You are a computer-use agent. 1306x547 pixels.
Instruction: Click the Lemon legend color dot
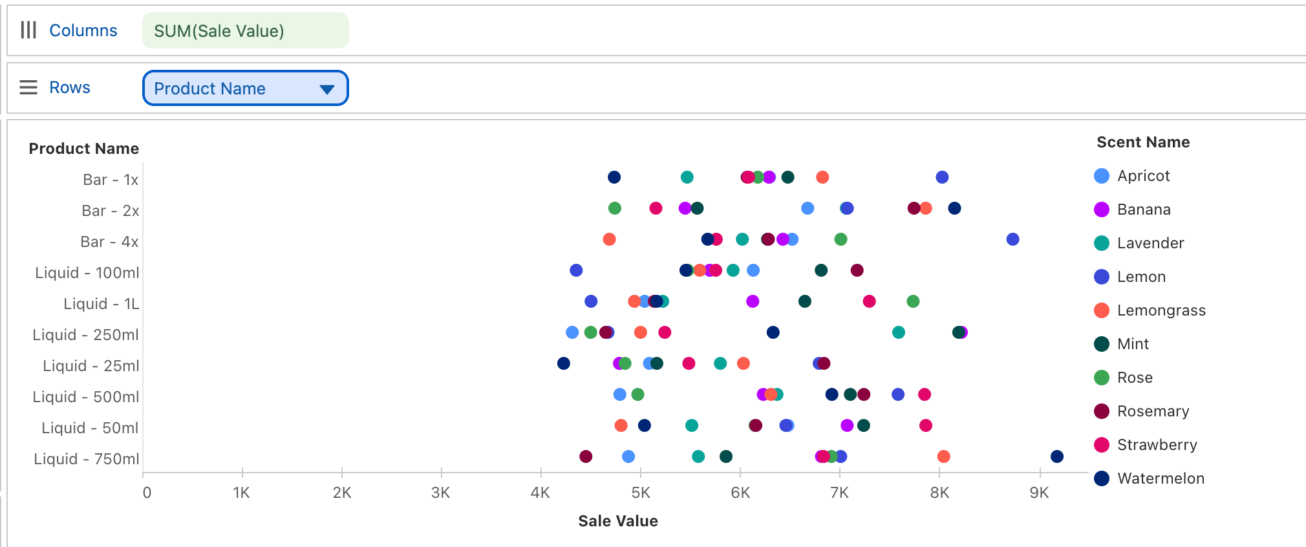click(x=1102, y=277)
